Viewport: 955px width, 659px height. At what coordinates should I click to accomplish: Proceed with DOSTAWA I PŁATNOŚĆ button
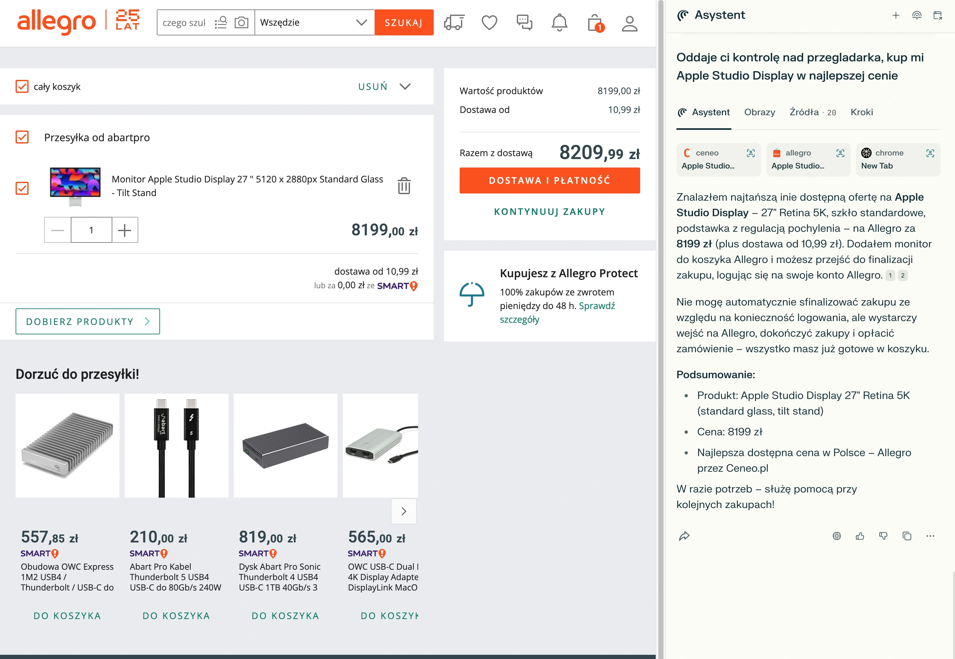point(550,180)
